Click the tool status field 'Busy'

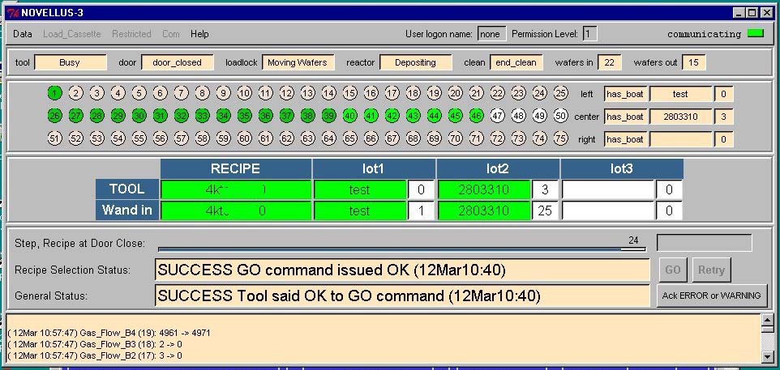point(71,62)
